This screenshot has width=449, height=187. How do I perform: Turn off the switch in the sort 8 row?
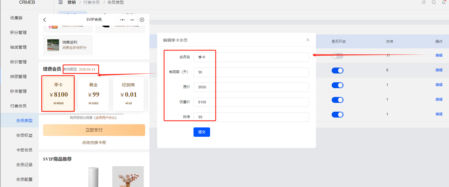pos(338,71)
